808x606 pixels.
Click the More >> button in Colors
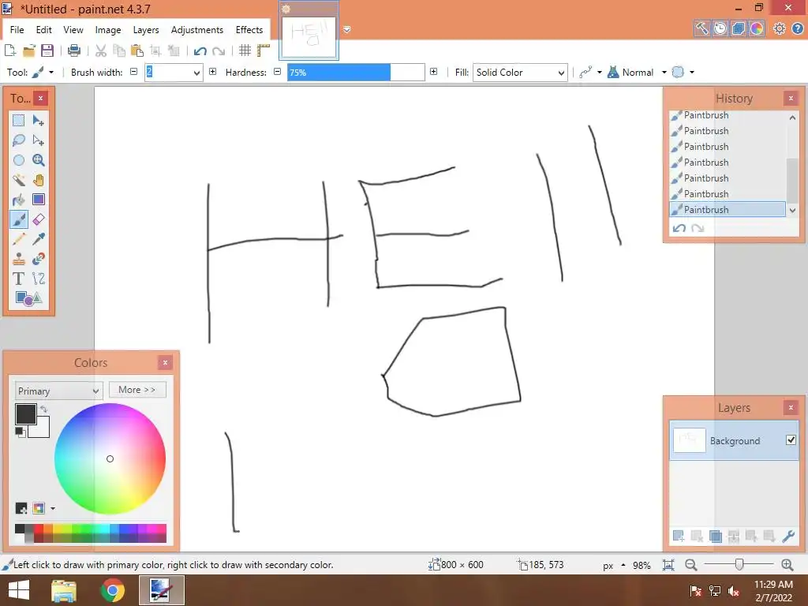coord(137,390)
